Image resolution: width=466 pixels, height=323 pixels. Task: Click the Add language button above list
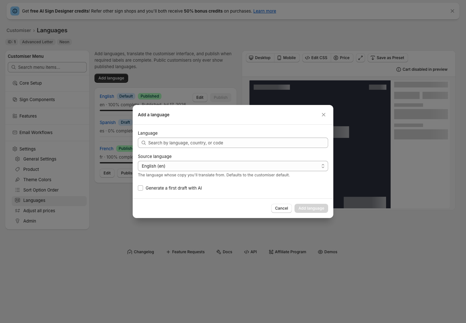[x=111, y=78]
